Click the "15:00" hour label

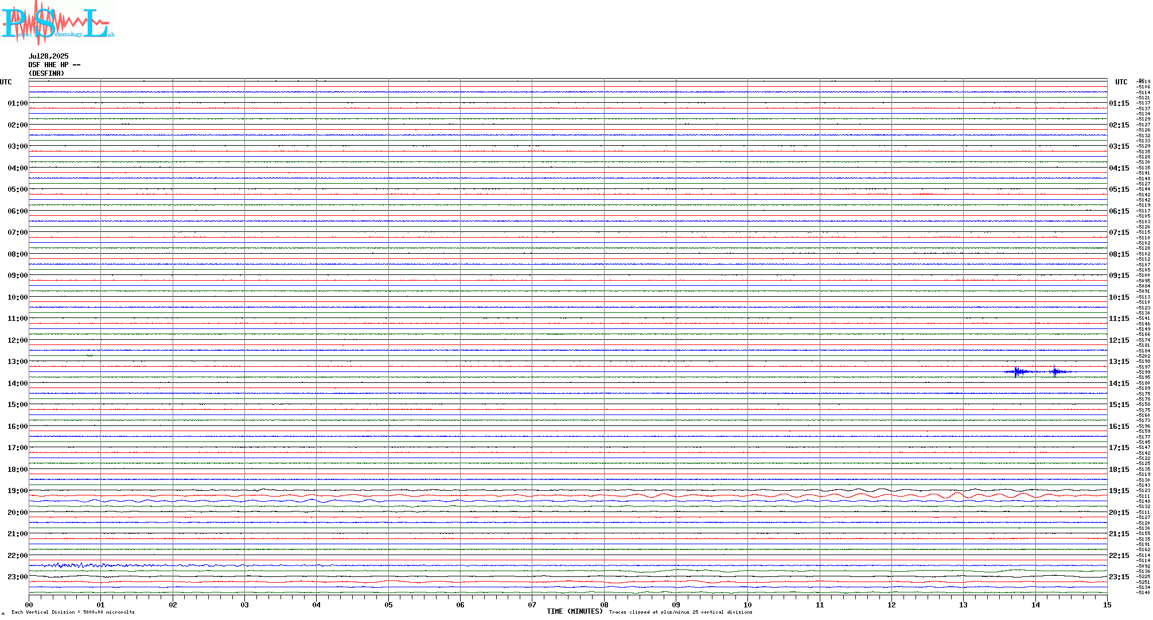(x=18, y=405)
